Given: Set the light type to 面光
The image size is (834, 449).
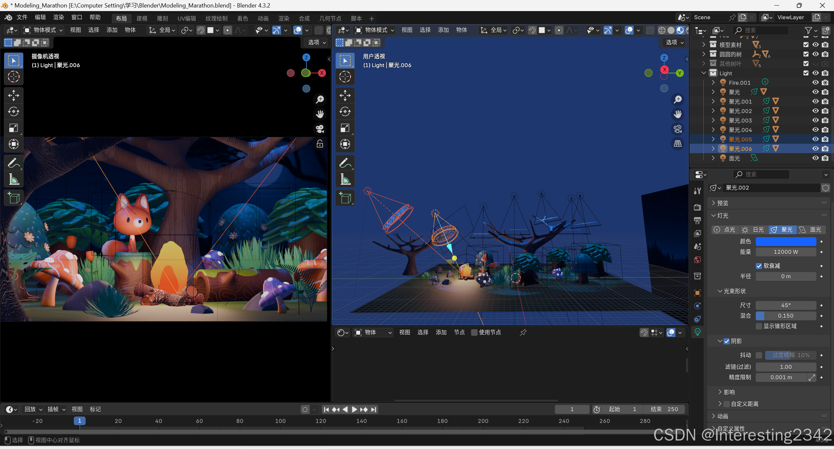Looking at the screenshot, I should coord(811,230).
